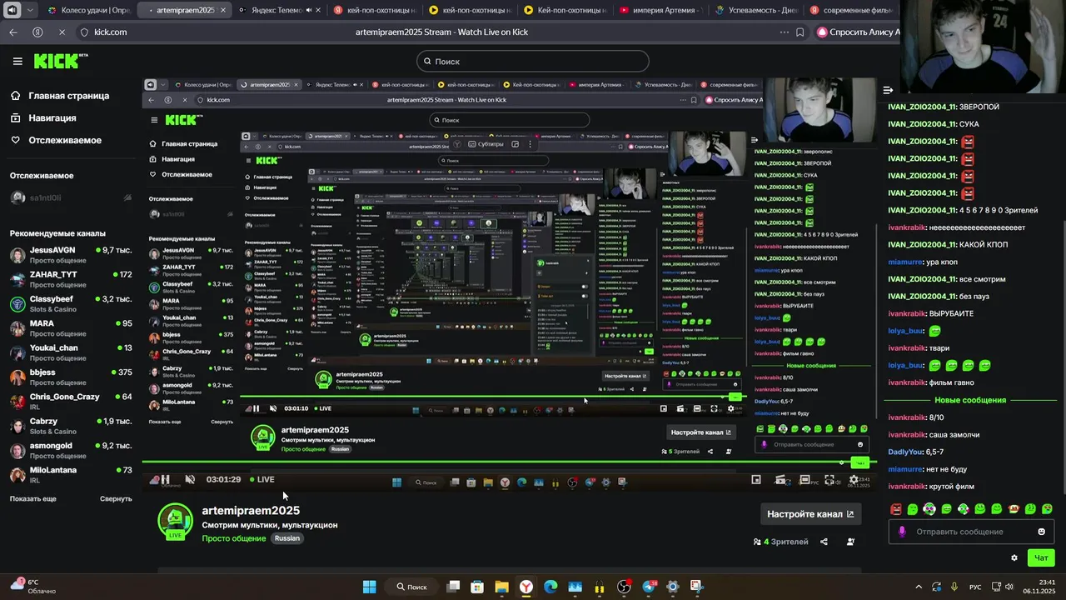Screen dimensions: 1066x600
Task: Open the three-dots page menu in address bar
Action: pyautogui.click(x=784, y=32)
